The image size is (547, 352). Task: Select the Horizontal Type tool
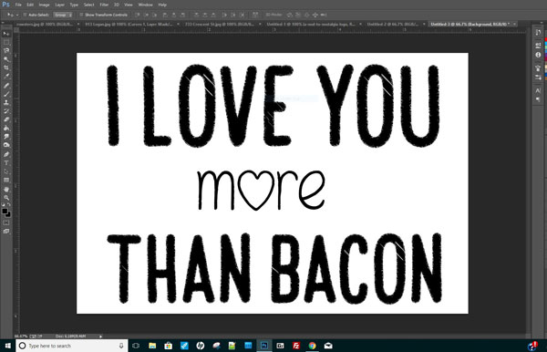click(6, 163)
